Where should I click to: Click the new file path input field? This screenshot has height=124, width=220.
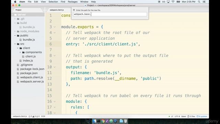(x=110, y=14)
